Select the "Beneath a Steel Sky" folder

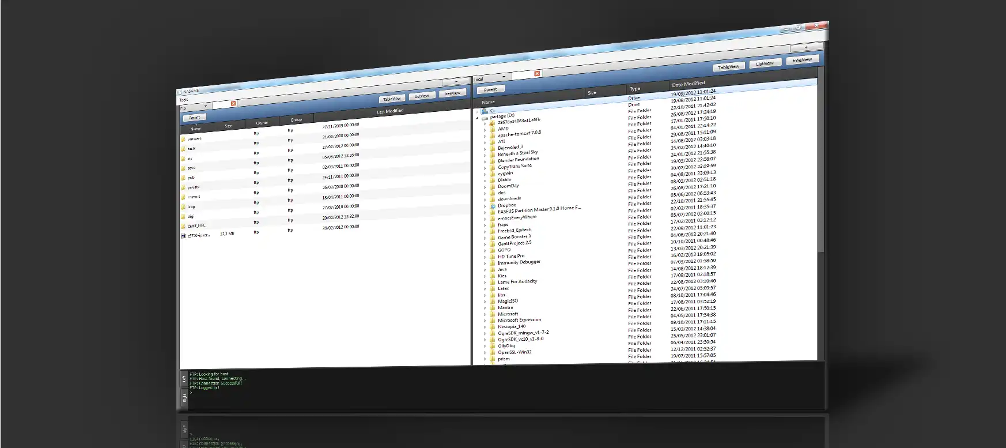tap(517, 153)
